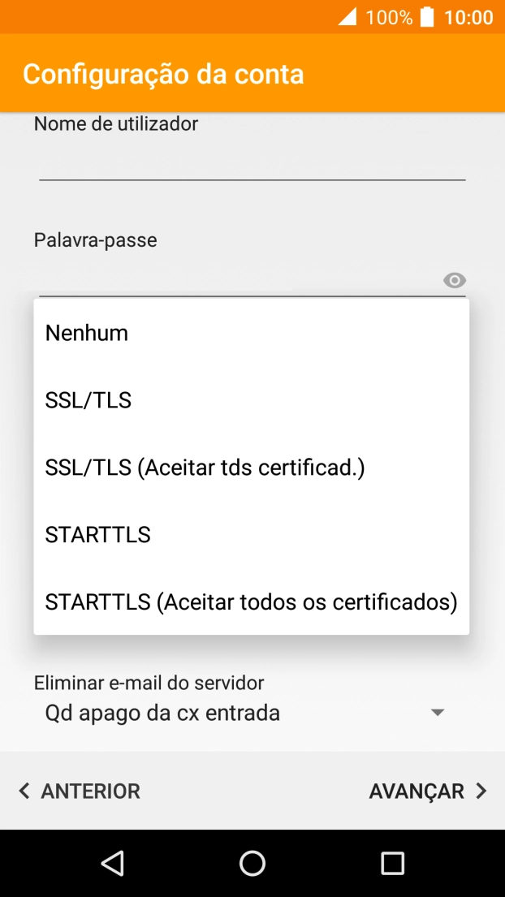Tap the Home circle button
Image resolution: width=505 pixels, height=897 pixels.
coord(252,863)
